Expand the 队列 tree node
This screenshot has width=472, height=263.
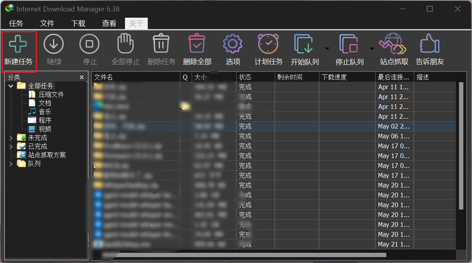pyautogui.click(x=11, y=164)
